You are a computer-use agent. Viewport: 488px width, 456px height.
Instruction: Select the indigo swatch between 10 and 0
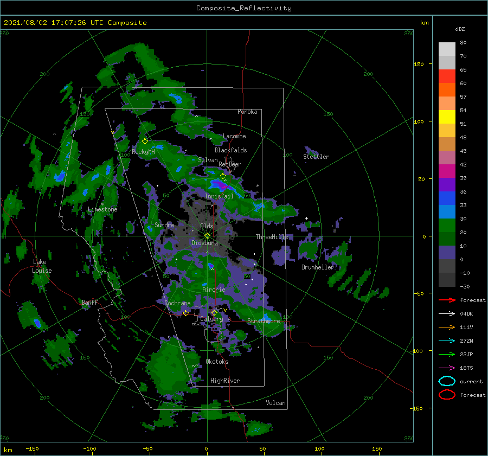(447, 253)
